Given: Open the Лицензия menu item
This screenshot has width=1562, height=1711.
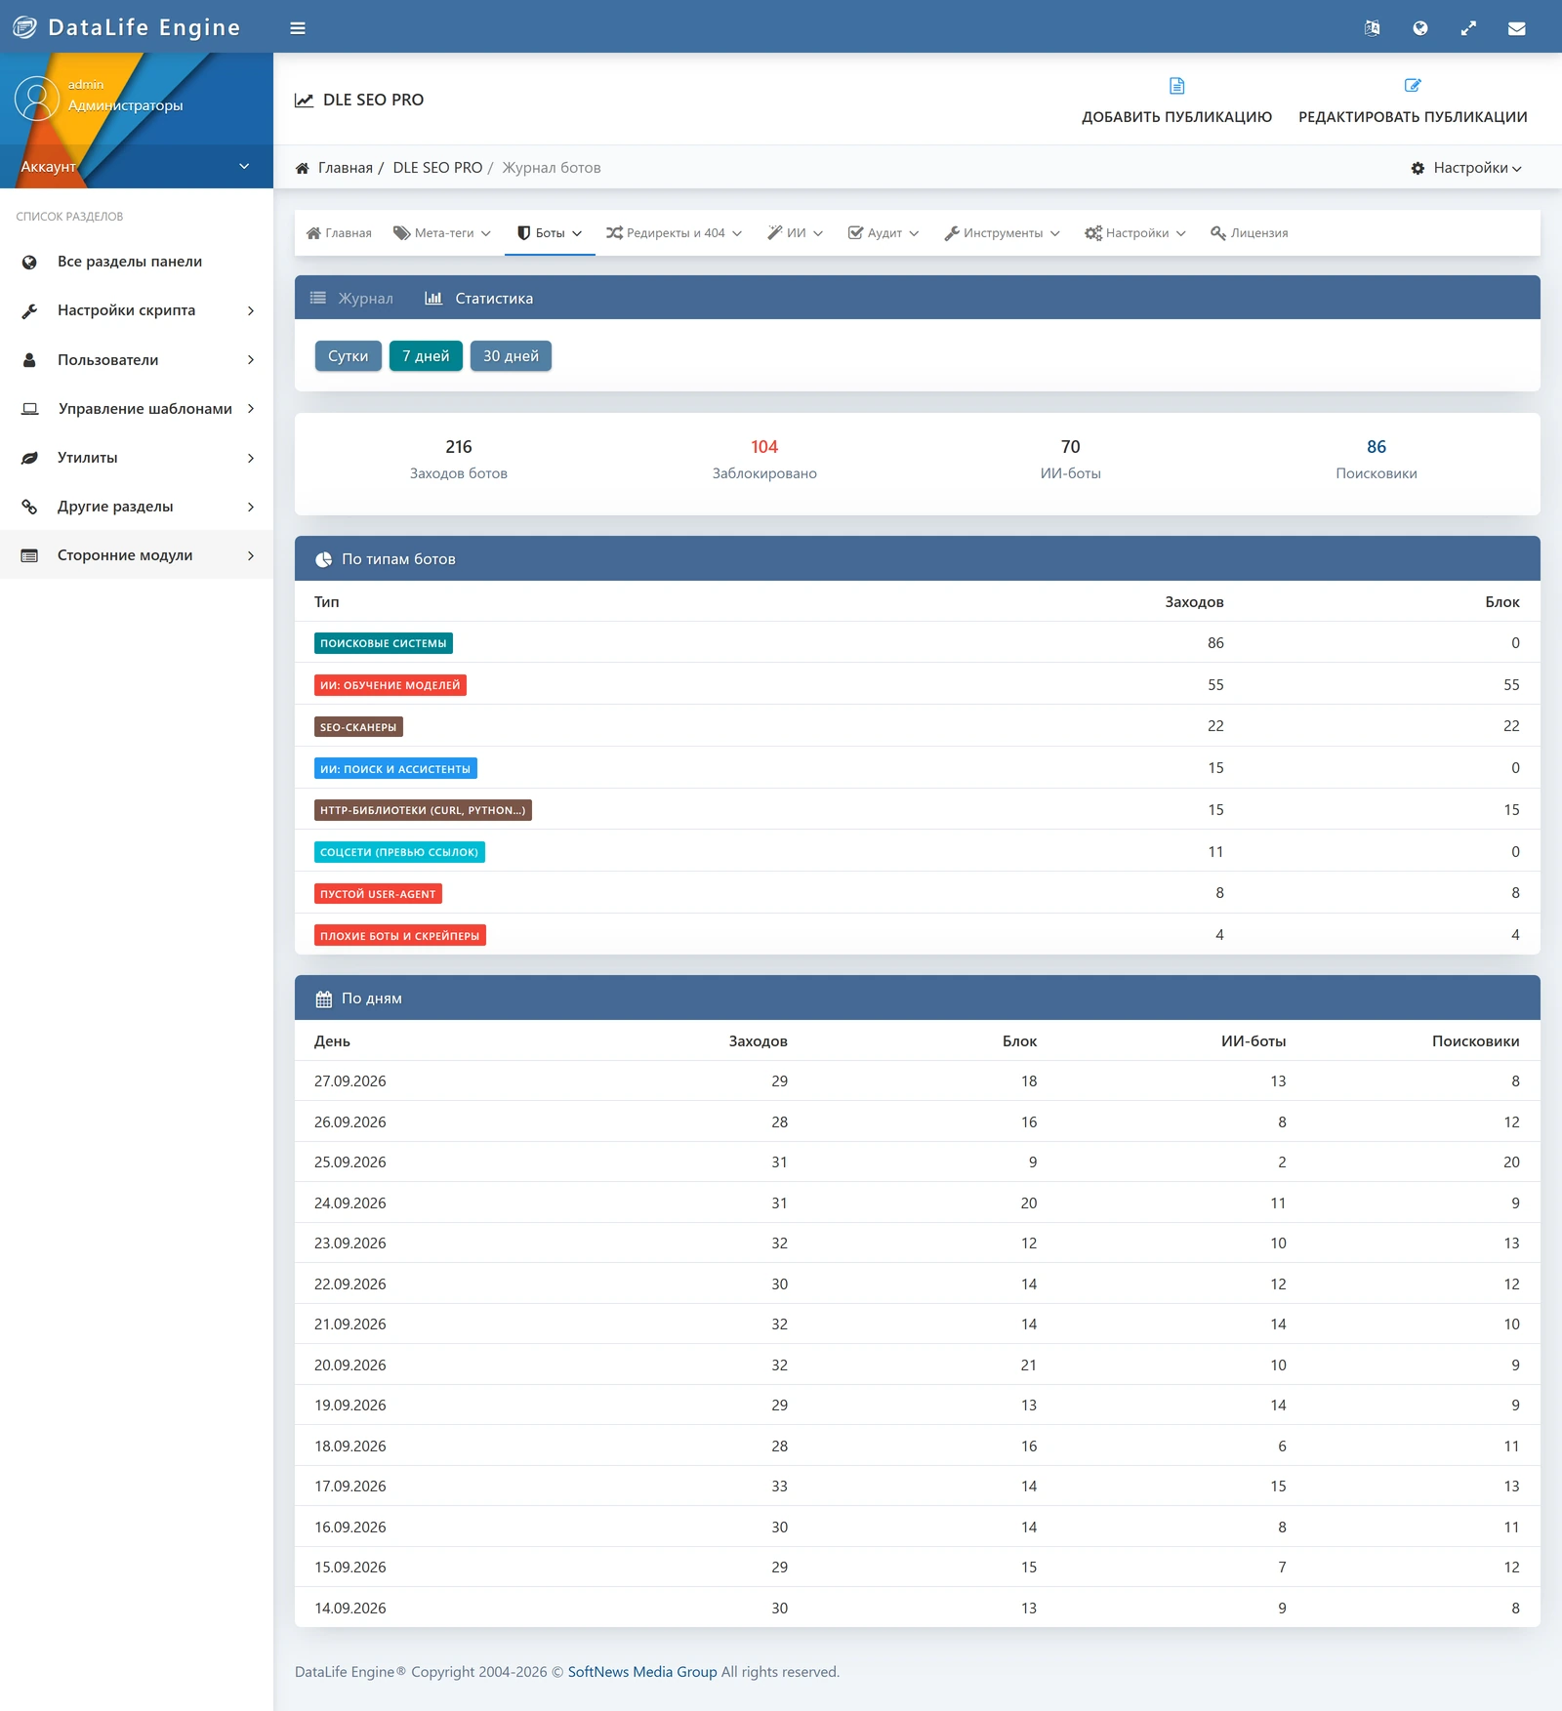Looking at the screenshot, I should [1249, 233].
